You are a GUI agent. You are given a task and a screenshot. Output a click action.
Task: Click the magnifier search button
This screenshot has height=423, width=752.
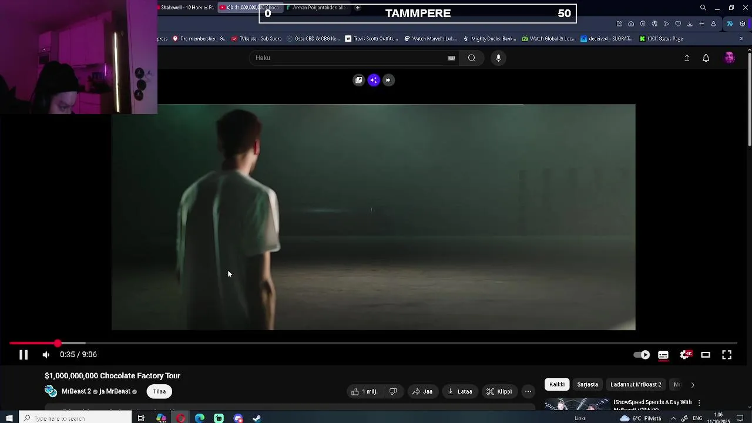click(472, 58)
